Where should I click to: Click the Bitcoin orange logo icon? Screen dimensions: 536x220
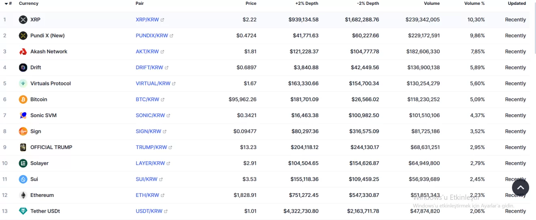tap(23, 99)
